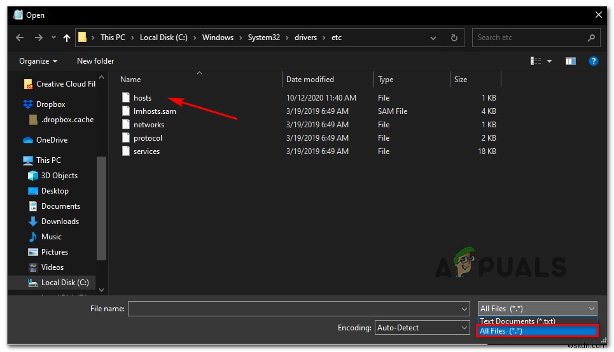
Task: Select This PC in address breadcrumb
Action: coord(113,38)
